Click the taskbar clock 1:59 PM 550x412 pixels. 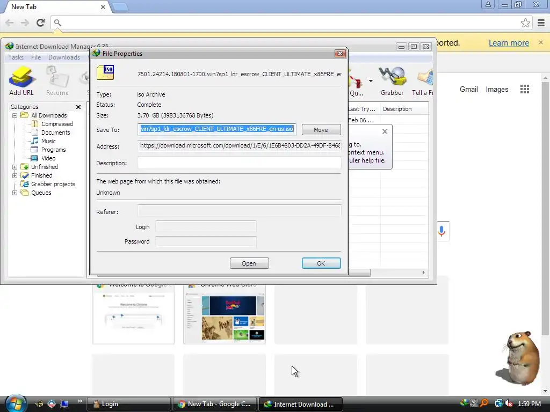[x=529, y=403]
